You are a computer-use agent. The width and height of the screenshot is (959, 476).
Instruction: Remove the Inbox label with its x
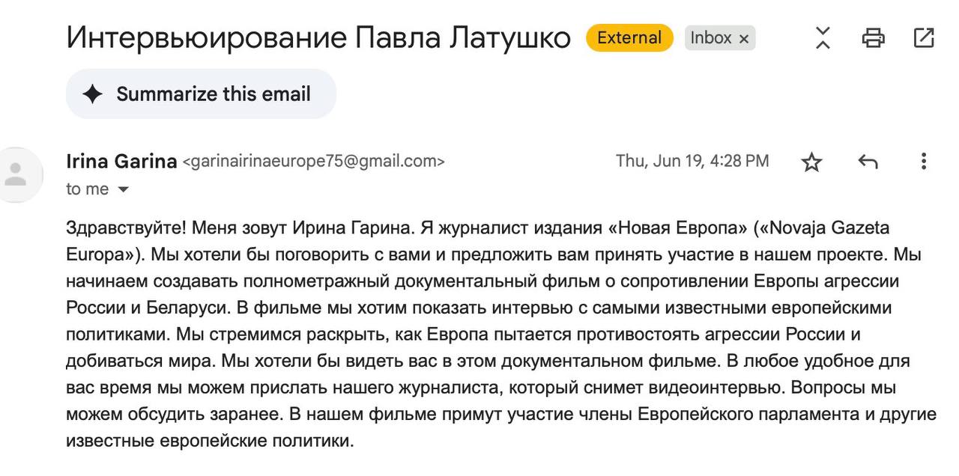pos(742,37)
